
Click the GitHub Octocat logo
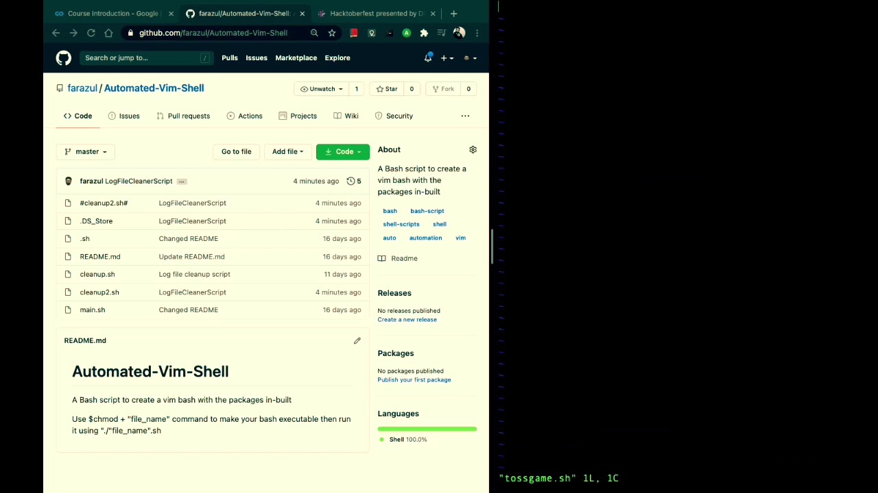click(64, 58)
